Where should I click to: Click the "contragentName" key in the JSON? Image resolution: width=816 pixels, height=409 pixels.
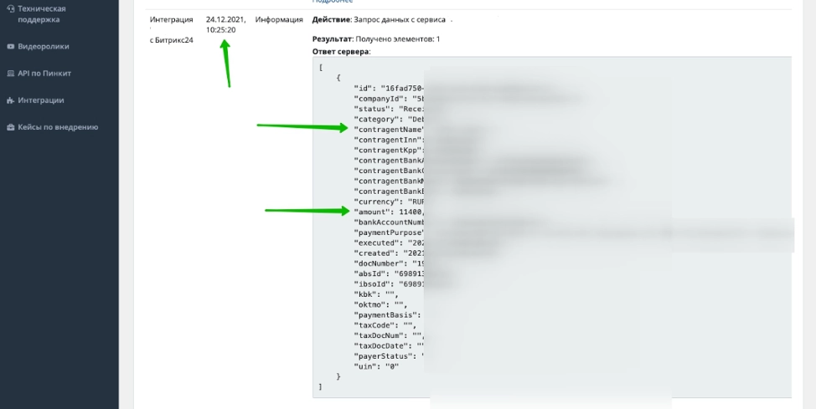(x=390, y=130)
